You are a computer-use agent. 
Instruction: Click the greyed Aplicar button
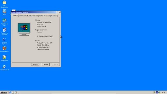56,64
